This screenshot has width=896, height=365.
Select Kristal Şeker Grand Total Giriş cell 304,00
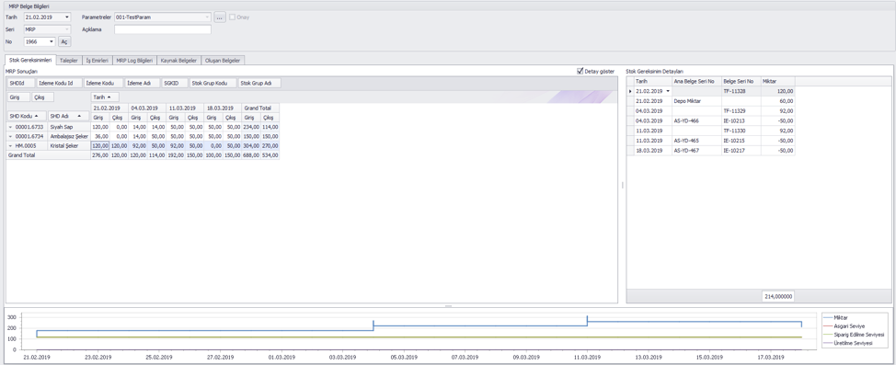click(x=251, y=146)
